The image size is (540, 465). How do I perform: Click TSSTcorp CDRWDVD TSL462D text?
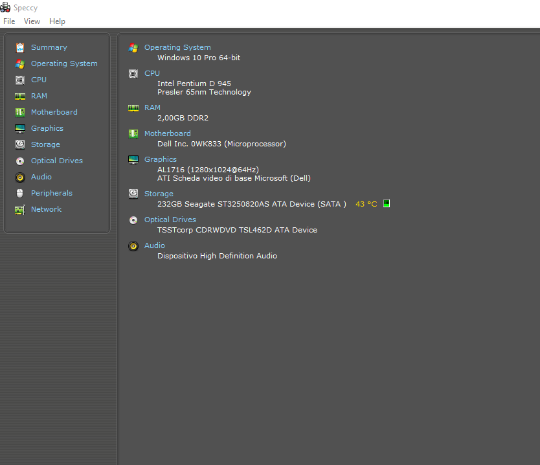tap(237, 230)
